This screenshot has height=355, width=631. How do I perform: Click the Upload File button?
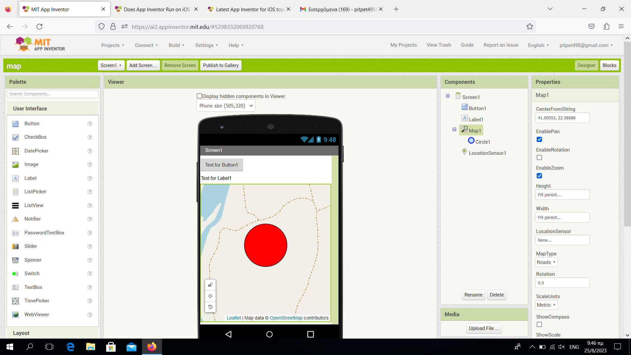tap(484, 328)
